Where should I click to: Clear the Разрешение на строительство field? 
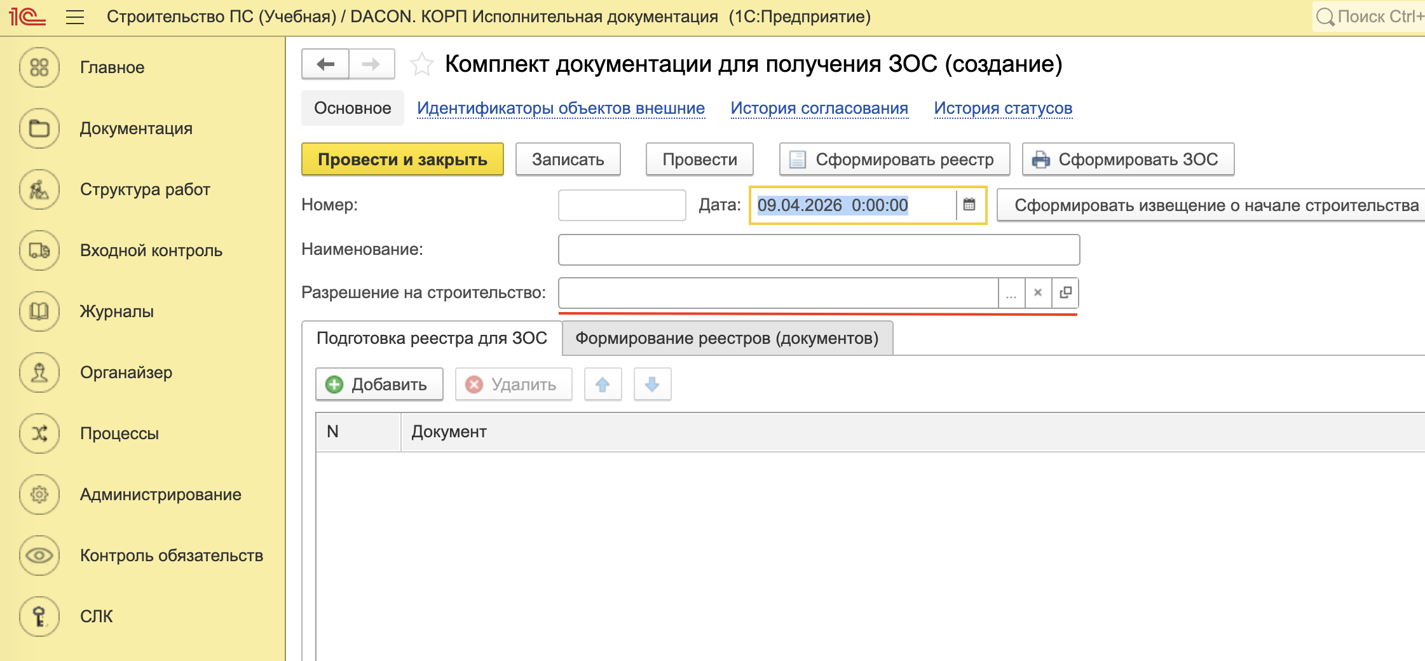(x=1038, y=293)
